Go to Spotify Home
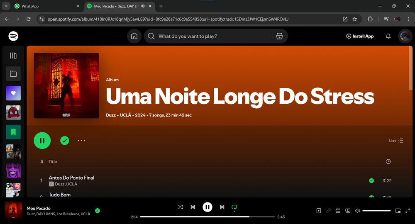The width and height of the screenshot is (415, 224). 134,36
